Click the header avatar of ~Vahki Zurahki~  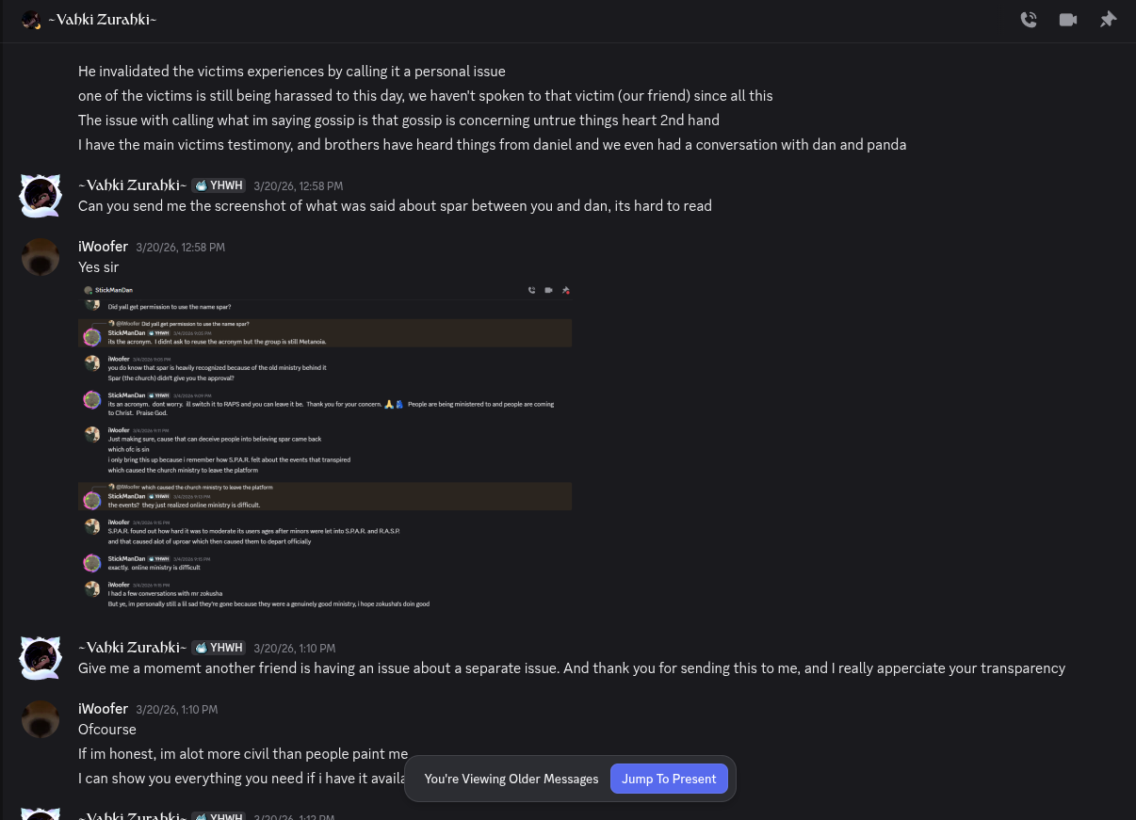31,20
